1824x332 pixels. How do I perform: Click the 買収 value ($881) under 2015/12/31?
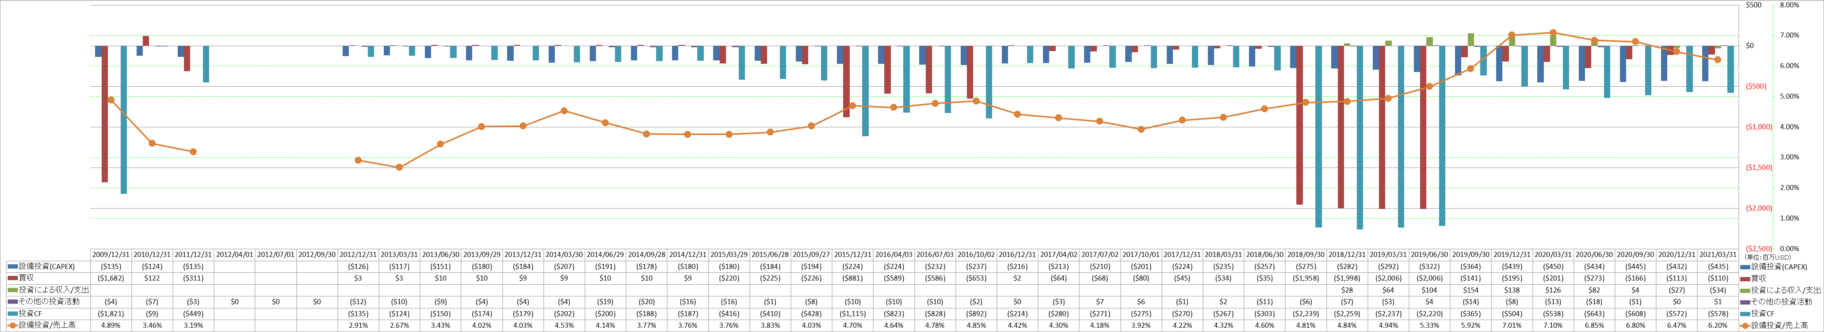852,278
